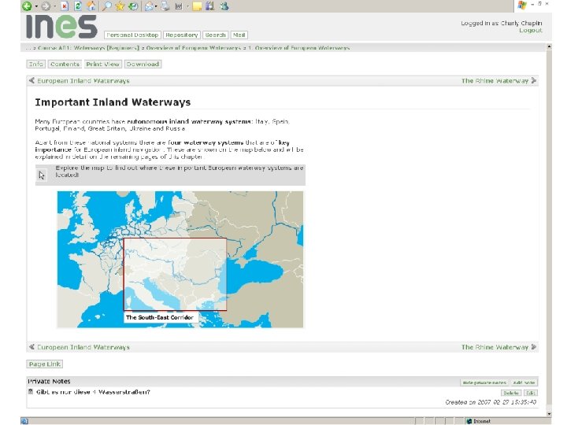
Task: Edit the private note
Action: click(531, 394)
